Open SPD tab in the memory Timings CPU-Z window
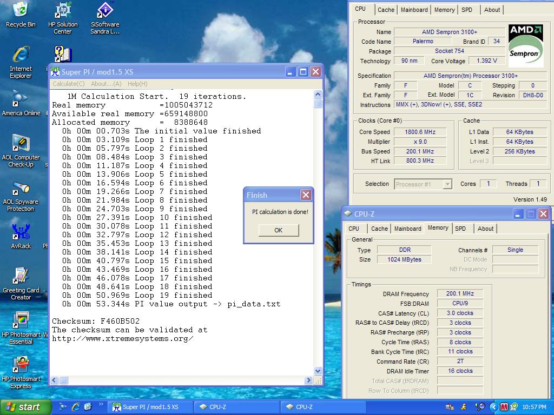Viewport: 554px width, 415px height. [460, 229]
